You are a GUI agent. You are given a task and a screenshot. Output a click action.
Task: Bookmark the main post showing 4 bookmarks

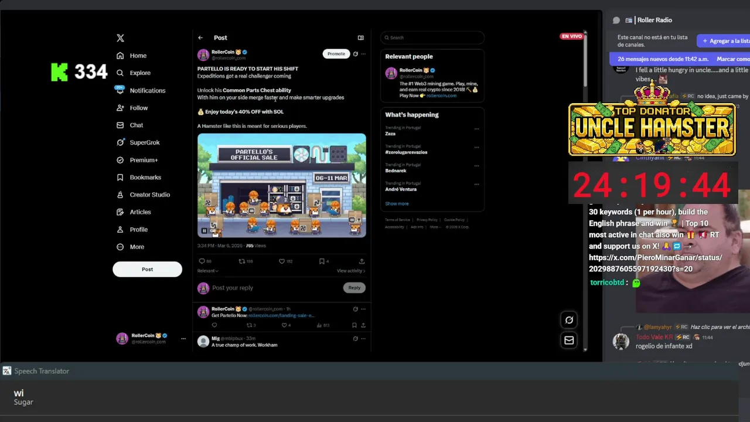323,261
